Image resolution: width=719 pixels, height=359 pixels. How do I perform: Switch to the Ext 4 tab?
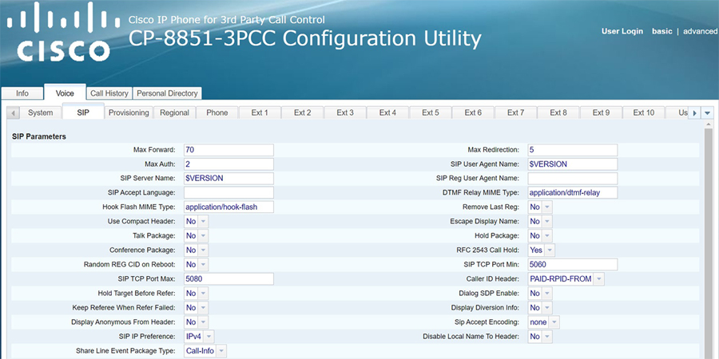(x=387, y=112)
